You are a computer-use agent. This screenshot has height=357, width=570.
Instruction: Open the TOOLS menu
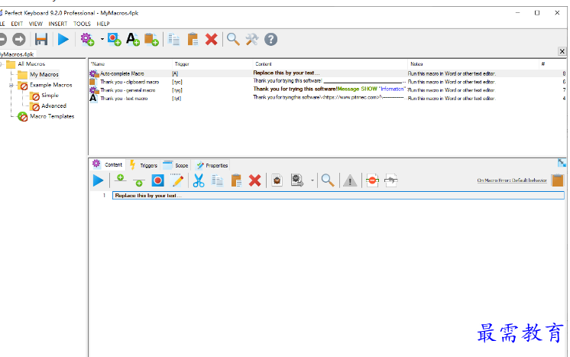(83, 24)
